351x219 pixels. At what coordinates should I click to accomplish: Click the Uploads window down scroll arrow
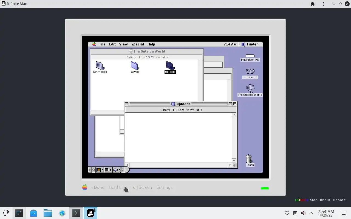(234, 161)
